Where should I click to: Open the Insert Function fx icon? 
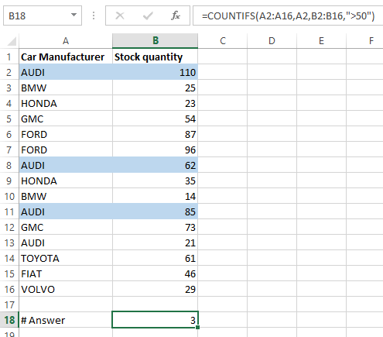click(176, 15)
